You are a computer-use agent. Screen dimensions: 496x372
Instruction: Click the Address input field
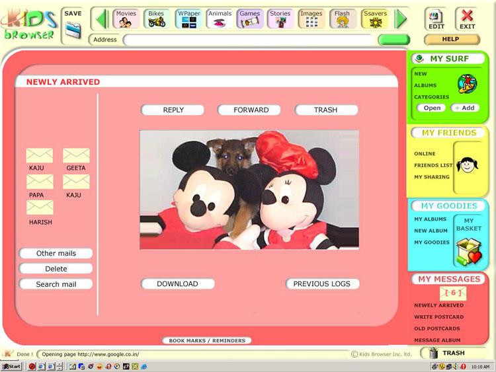click(x=248, y=40)
